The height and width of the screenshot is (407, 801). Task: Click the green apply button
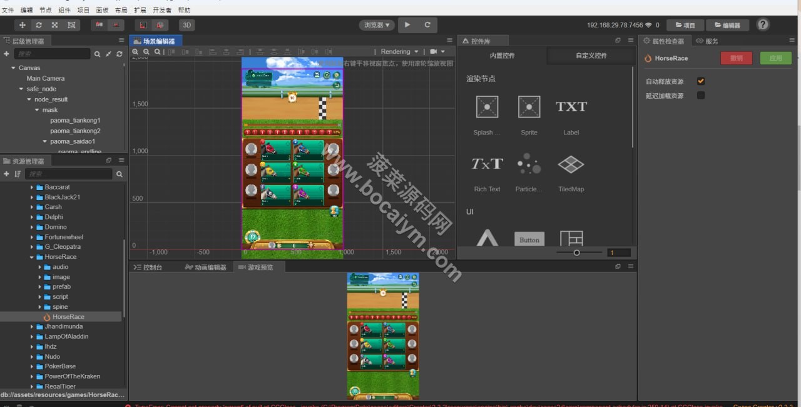[x=775, y=58]
